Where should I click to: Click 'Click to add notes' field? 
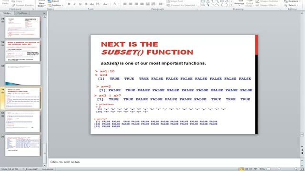click(x=174, y=162)
